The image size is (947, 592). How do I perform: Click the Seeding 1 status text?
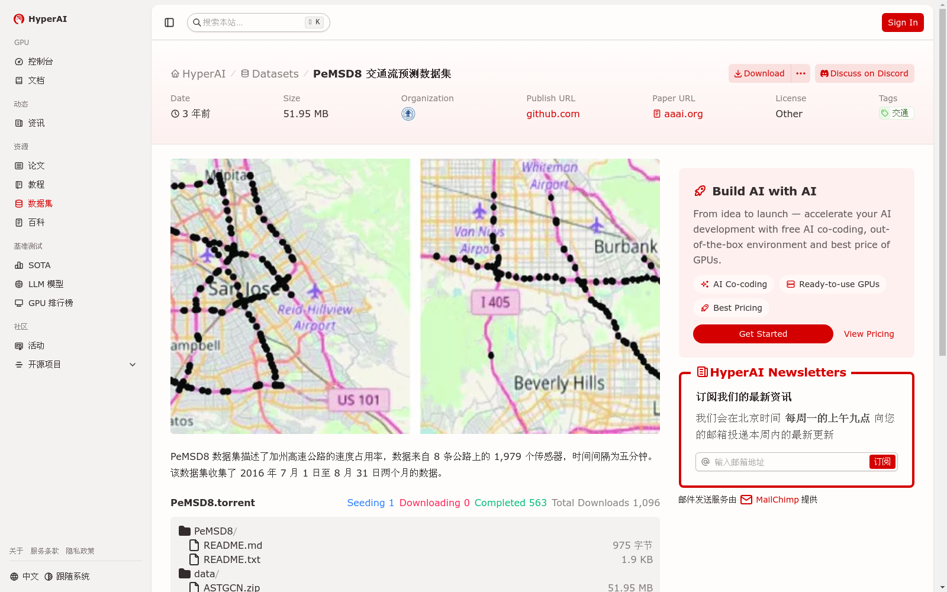point(371,503)
